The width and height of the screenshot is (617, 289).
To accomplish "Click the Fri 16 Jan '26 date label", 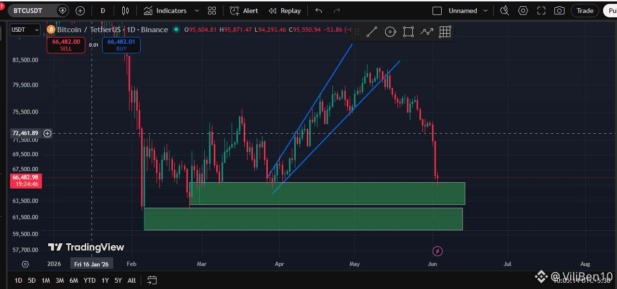I will (92, 264).
